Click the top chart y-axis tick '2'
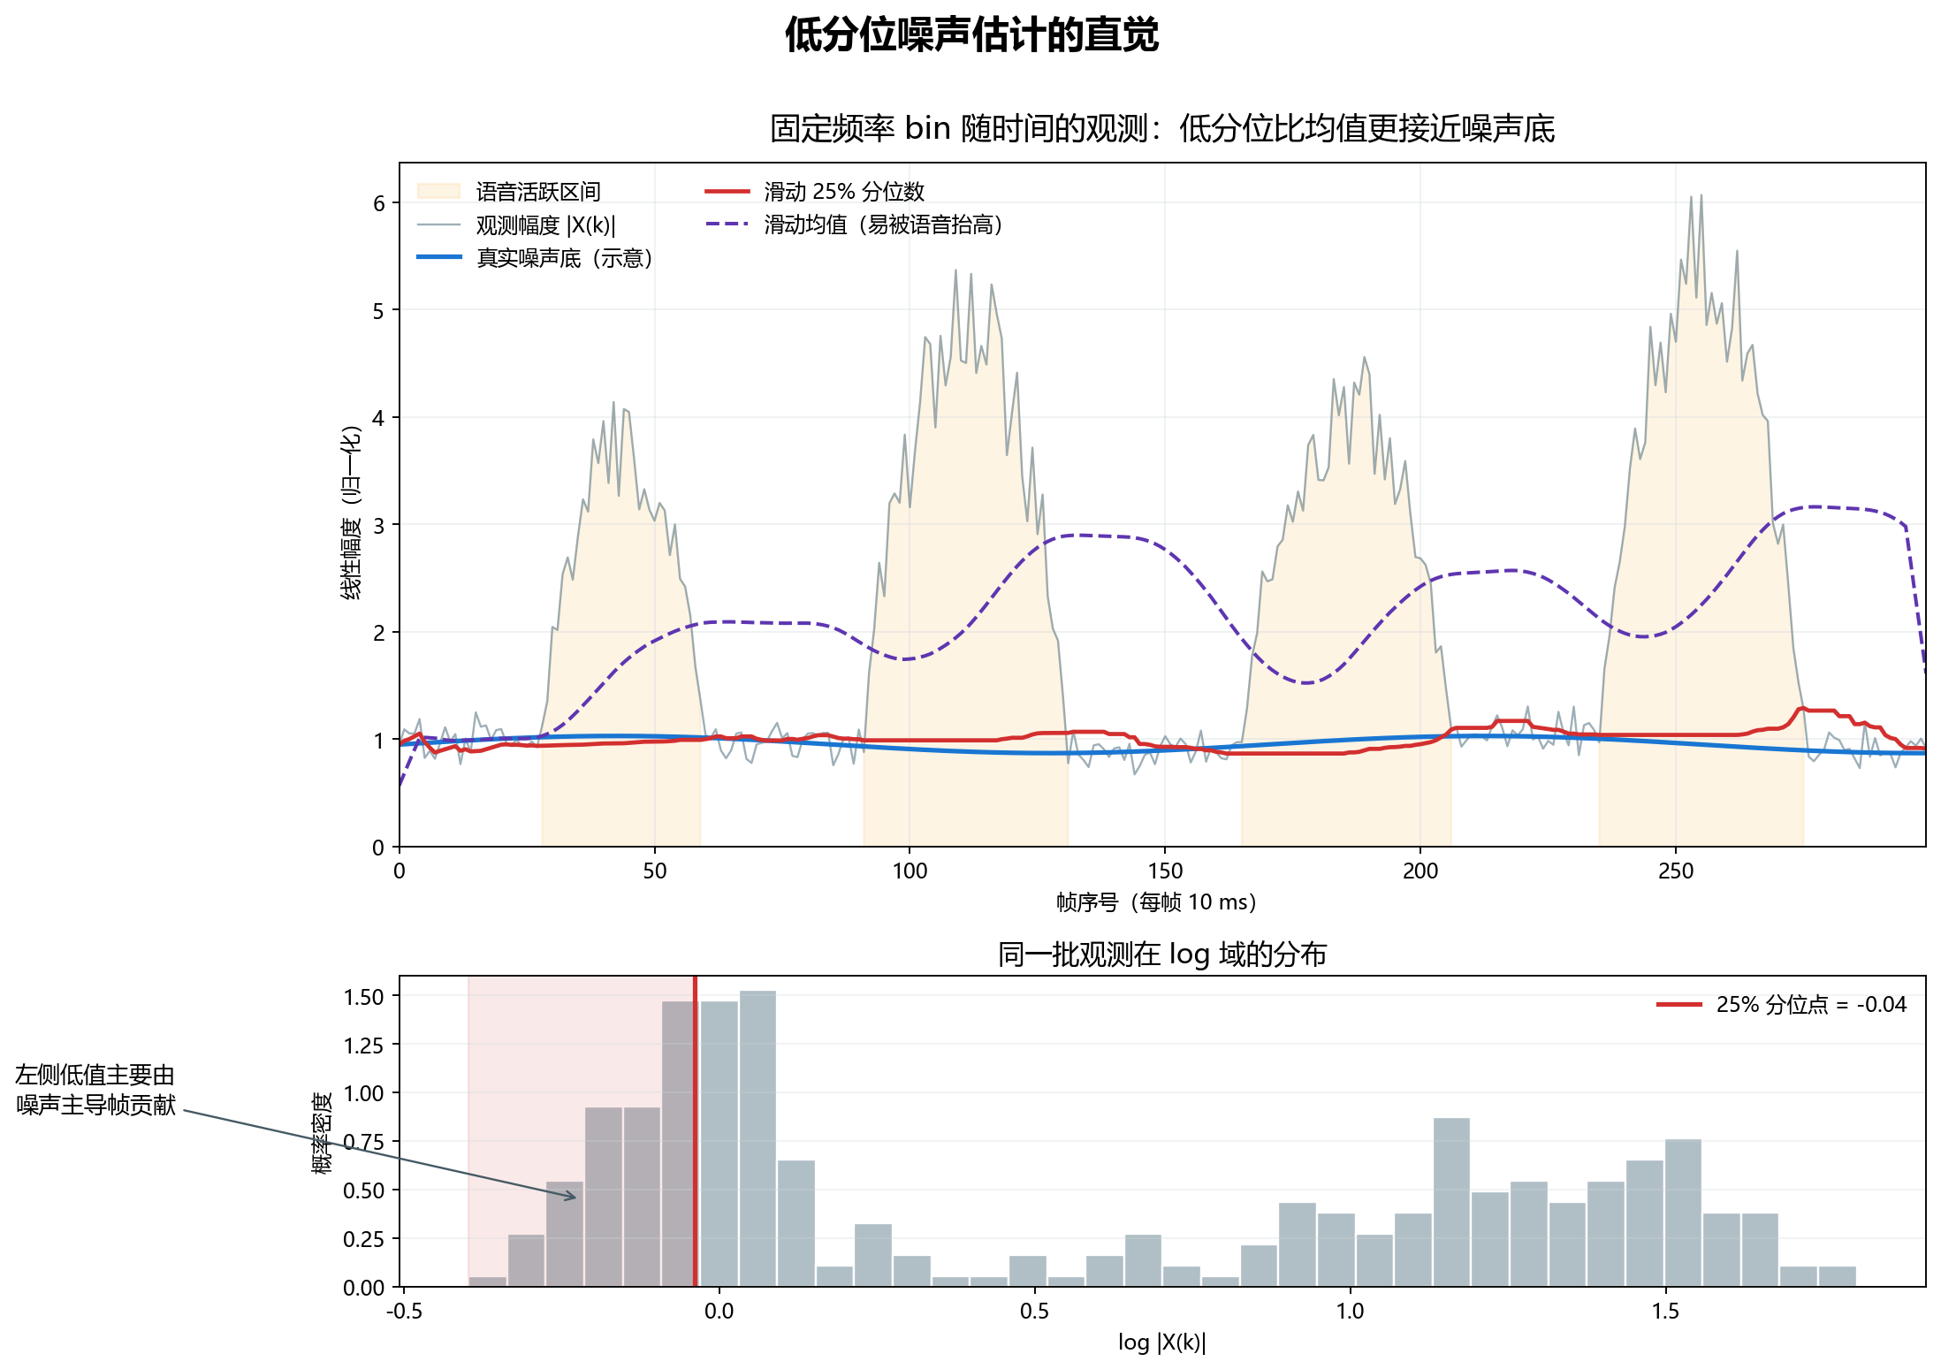This screenshot has height=1369, width=1941. (x=379, y=633)
